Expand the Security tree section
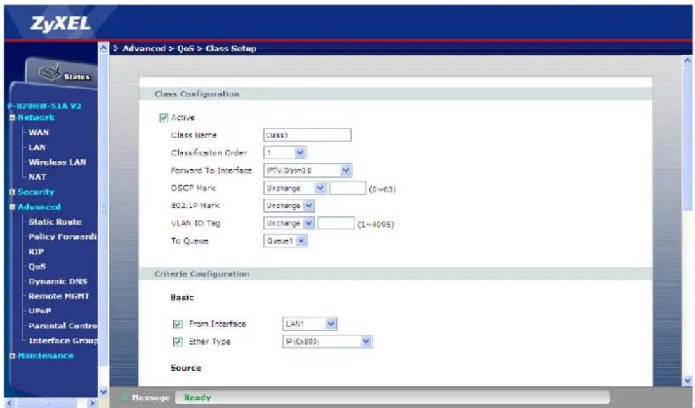 [x=13, y=192]
